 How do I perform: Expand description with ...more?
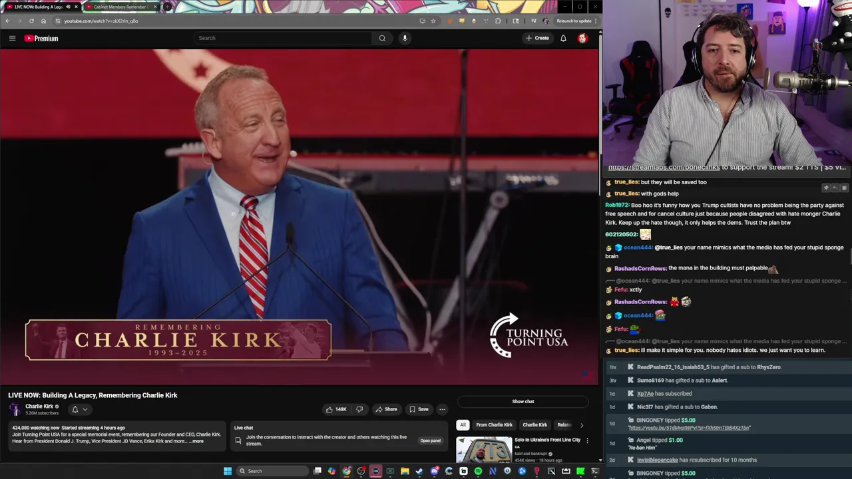tap(196, 441)
